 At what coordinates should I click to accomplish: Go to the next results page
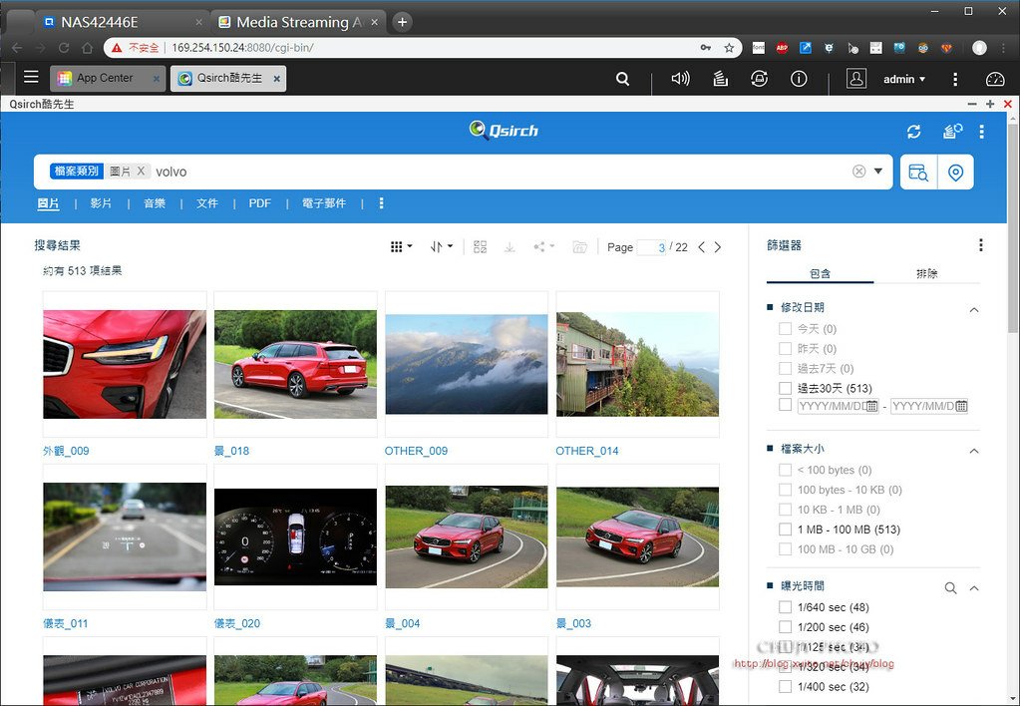point(718,246)
